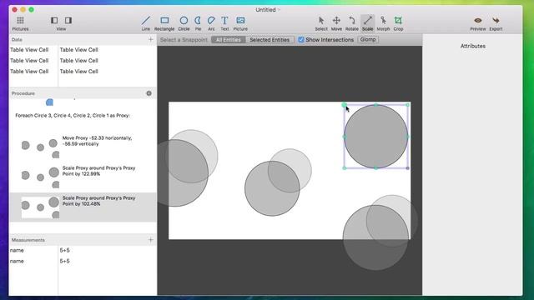This screenshot has width=534, height=300.
Task: Click second-row right Table View Cell
Action: click(x=79, y=61)
